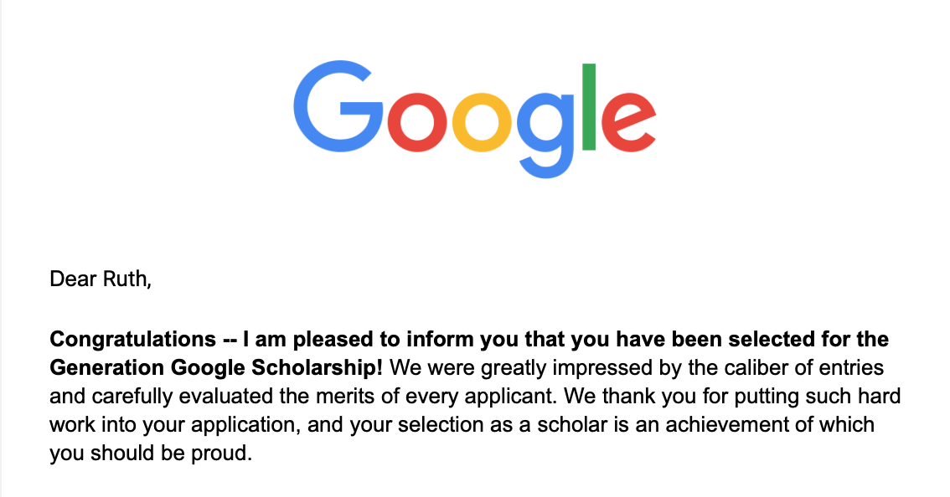The height and width of the screenshot is (497, 950).
Task: Click the blue capital G in logo
Action: point(337,109)
